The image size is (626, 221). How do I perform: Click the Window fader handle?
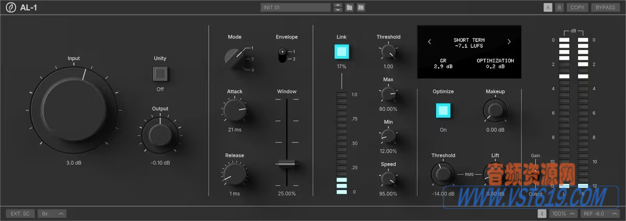[x=286, y=164]
